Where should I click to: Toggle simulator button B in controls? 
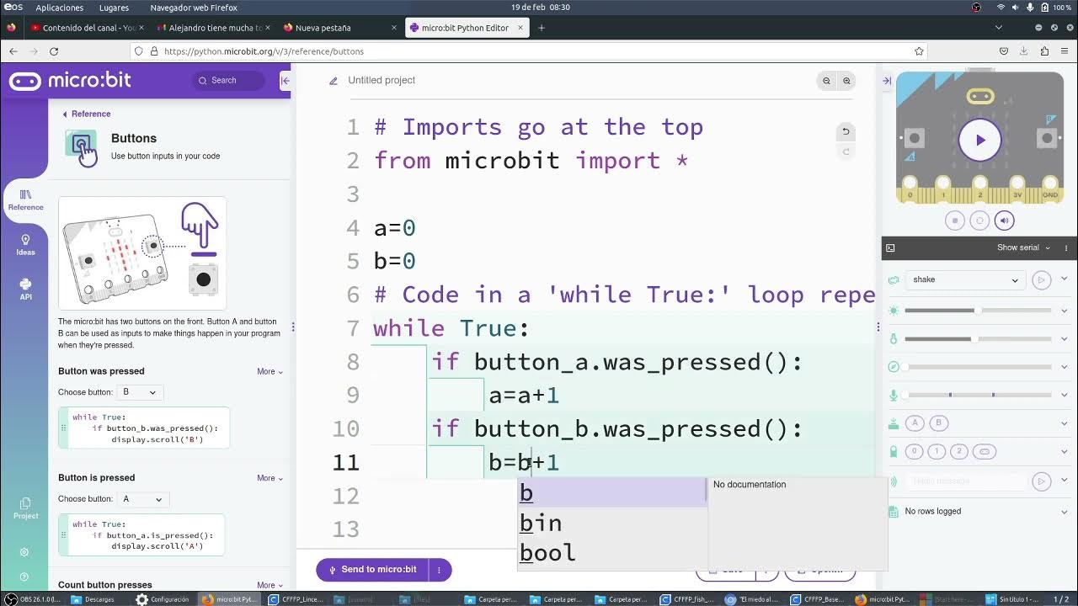coord(938,423)
